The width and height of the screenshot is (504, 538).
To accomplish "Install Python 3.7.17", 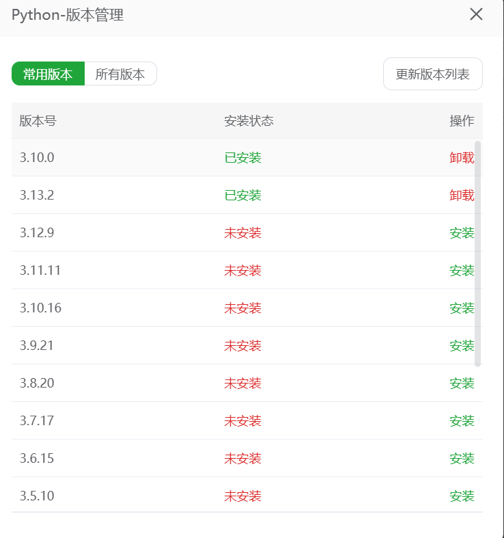I will pyautogui.click(x=462, y=421).
